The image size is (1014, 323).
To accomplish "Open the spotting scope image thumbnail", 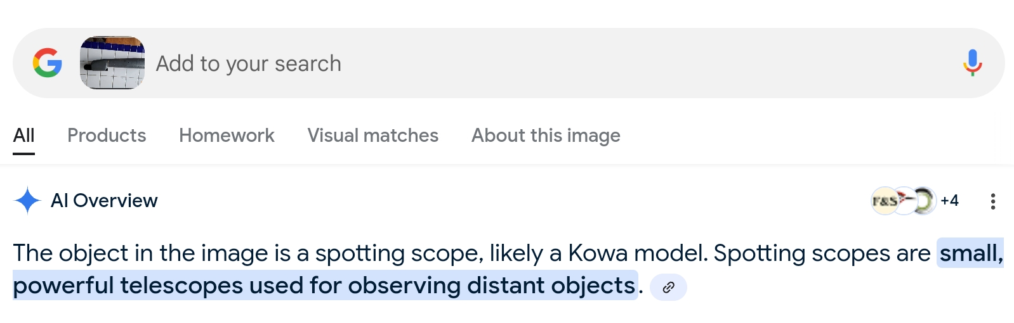I will tap(112, 63).
